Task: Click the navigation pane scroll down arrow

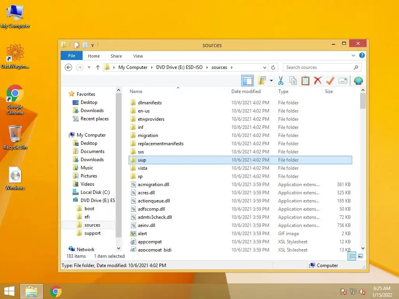Action: 118,248
